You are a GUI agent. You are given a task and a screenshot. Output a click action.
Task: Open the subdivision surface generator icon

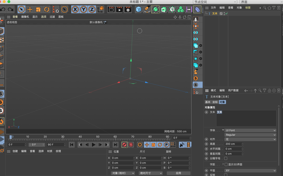click(155, 9)
